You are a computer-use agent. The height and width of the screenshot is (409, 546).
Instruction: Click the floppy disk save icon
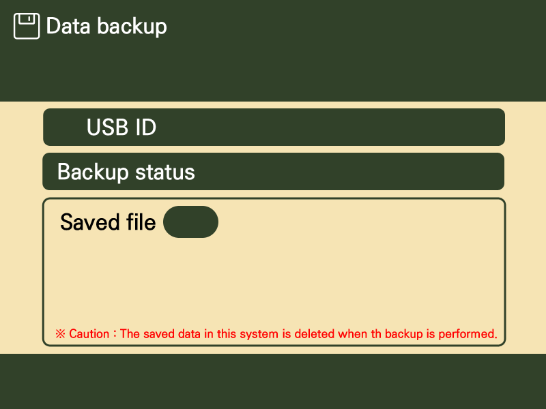[27, 27]
